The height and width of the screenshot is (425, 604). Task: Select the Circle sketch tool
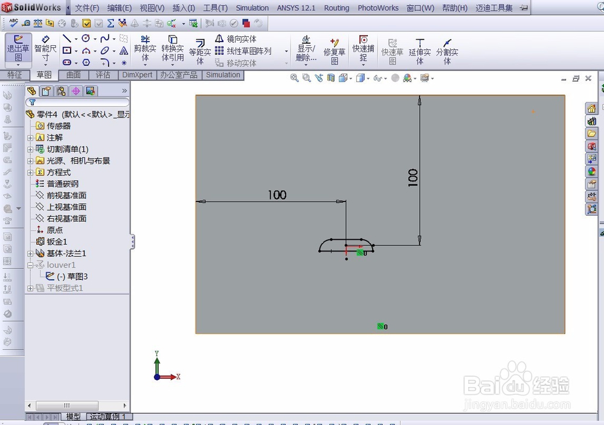(x=86, y=38)
